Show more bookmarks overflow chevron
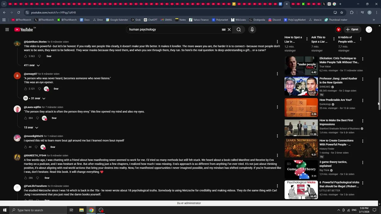This screenshot has height=214, width=381. (x=374, y=20)
